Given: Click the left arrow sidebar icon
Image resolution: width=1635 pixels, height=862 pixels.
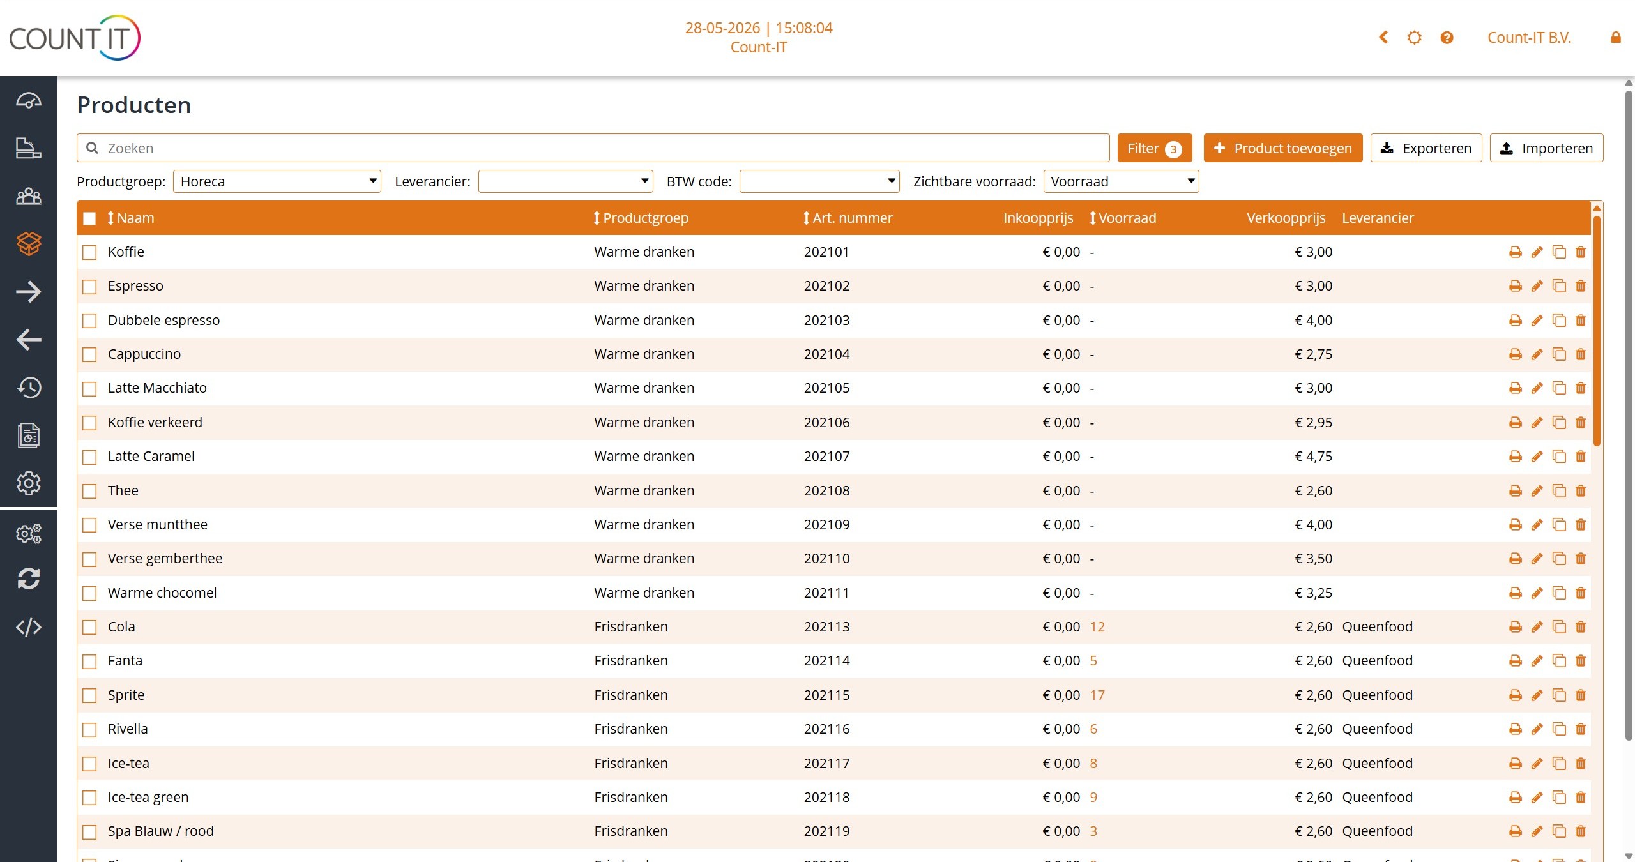Looking at the screenshot, I should tap(29, 340).
